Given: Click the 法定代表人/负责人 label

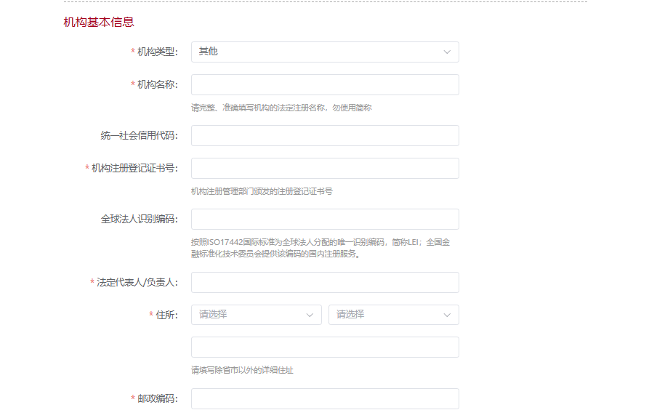Looking at the screenshot, I should [137, 282].
